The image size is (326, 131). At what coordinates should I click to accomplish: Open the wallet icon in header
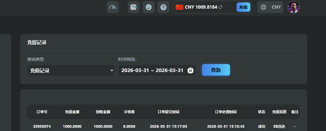pos(134,7)
